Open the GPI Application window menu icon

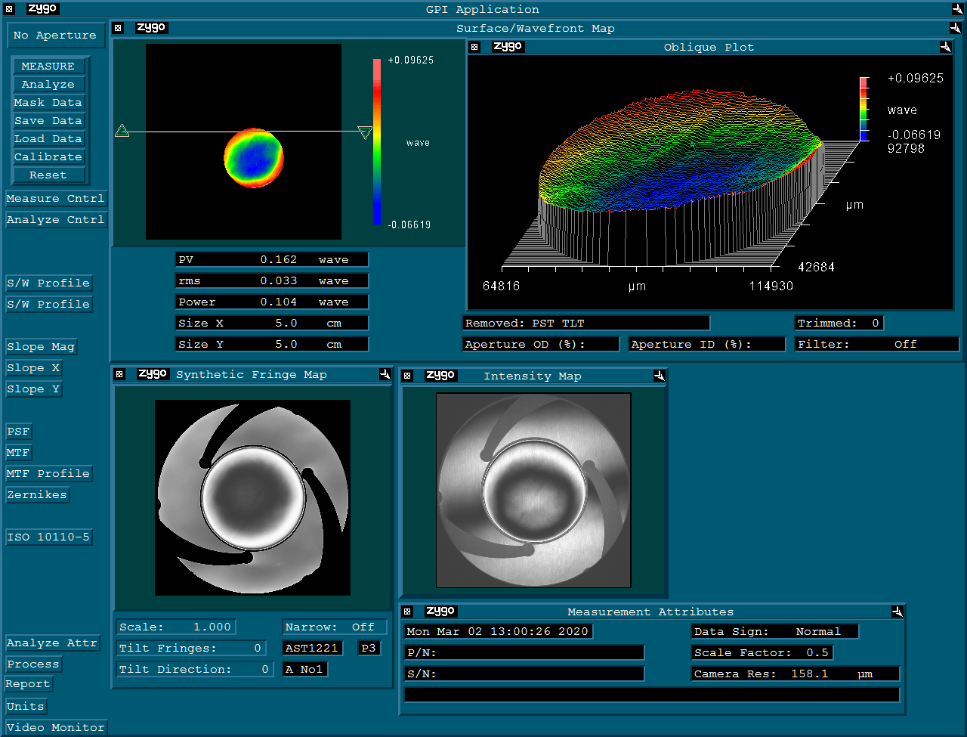click(x=9, y=9)
